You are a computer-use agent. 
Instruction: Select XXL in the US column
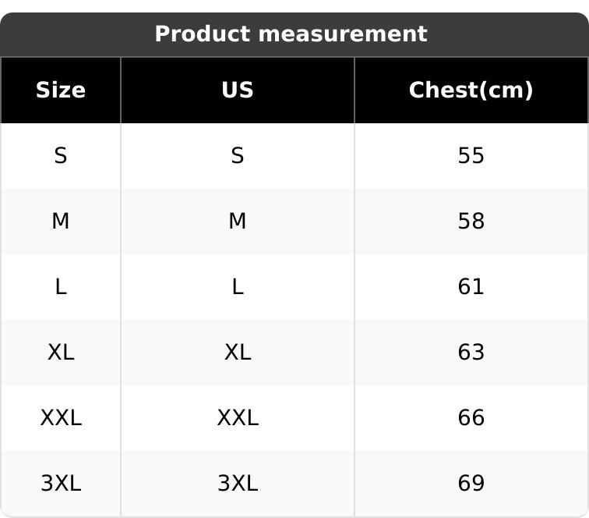(238, 418)
